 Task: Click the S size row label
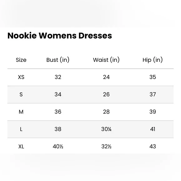coord(21,95)
